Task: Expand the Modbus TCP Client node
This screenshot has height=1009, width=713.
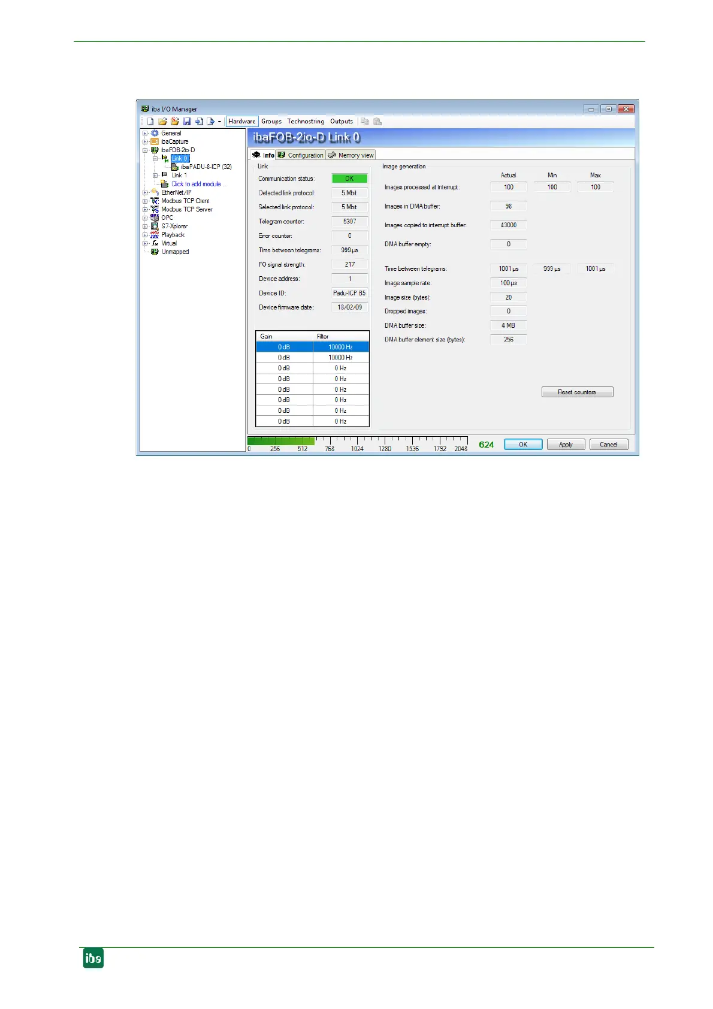Action: click(145, 201)
